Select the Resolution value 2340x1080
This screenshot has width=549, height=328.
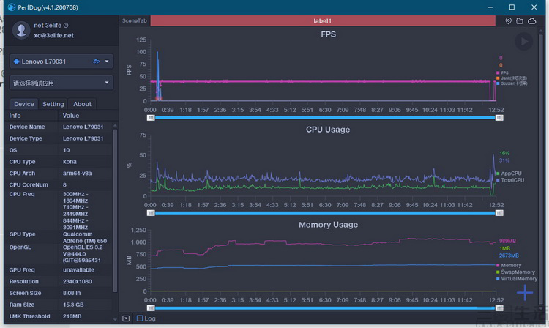pos(77,281)
